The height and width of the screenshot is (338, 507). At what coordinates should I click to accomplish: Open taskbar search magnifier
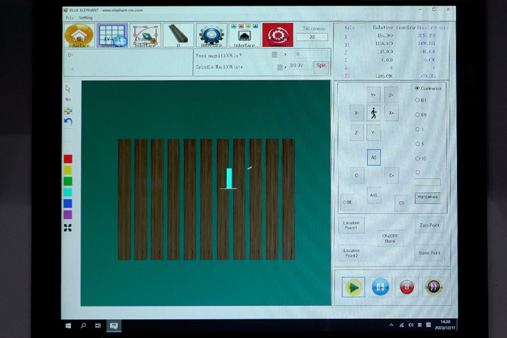coord(83,326)
